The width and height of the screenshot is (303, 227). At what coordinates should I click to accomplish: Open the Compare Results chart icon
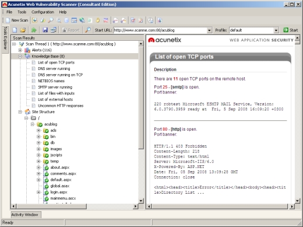tap(106, 20)
